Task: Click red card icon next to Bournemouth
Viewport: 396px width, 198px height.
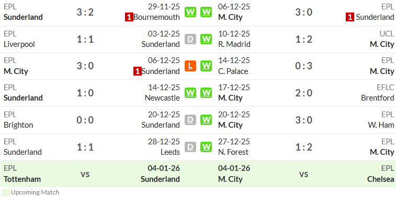Action: 129,17
